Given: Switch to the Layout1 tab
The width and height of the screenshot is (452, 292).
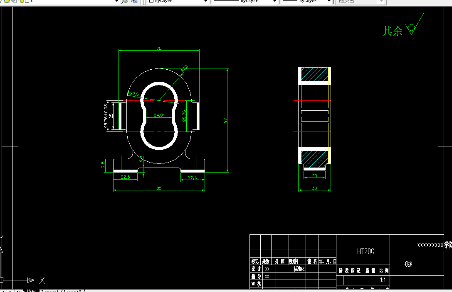Looking at the screenshot, I should pyautogui.click(x=50, y=291).
